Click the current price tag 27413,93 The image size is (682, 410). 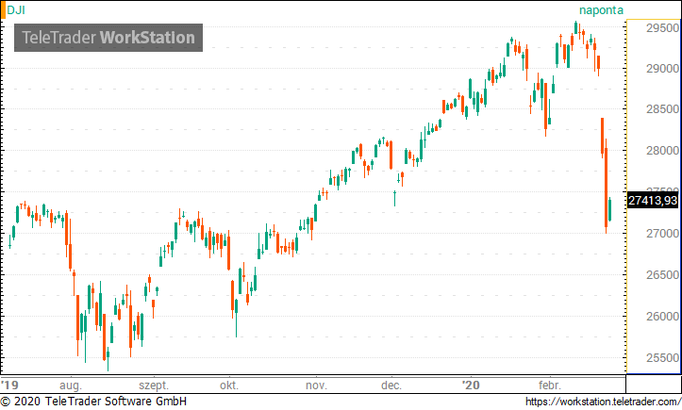pyautogui.click(x=653, y=201)
